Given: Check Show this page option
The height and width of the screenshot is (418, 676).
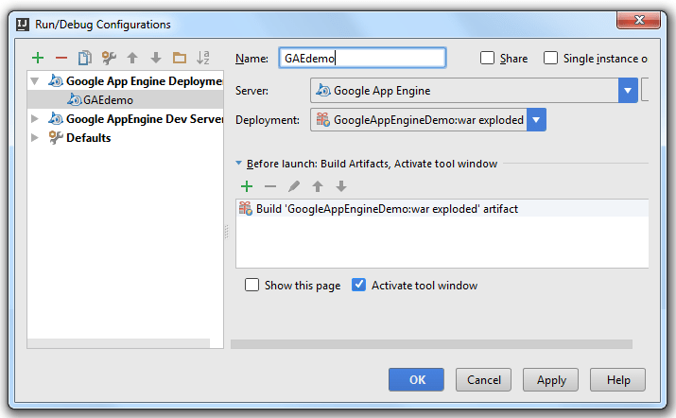Looking at the screenshot, I should tap(251, 285).
